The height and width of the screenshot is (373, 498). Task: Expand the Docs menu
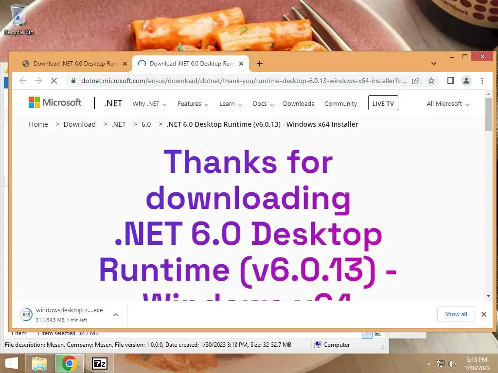coord(263,104)
